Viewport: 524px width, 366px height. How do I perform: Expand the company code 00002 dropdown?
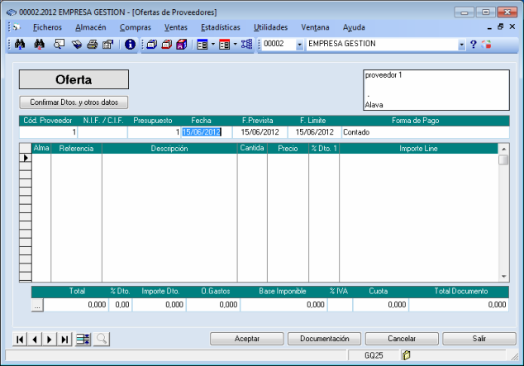pyautogui.click(x=299, y=44)
